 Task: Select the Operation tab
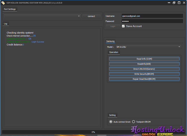point(114,52)
